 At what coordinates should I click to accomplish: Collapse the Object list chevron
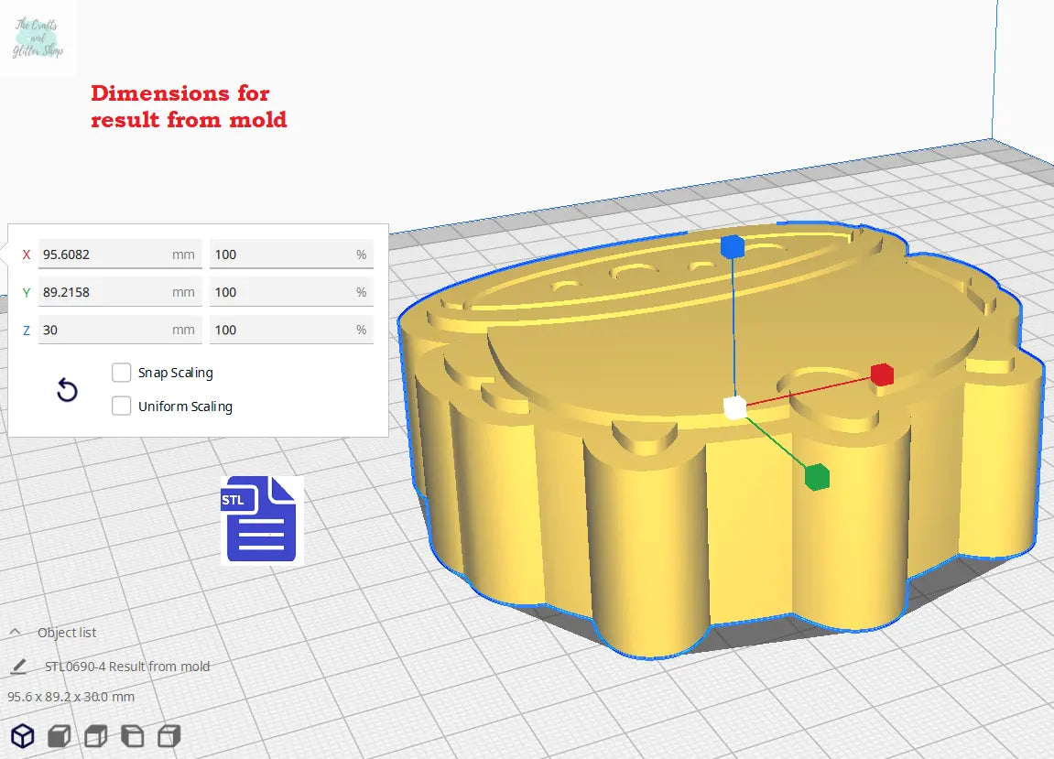tap(16, 633)
